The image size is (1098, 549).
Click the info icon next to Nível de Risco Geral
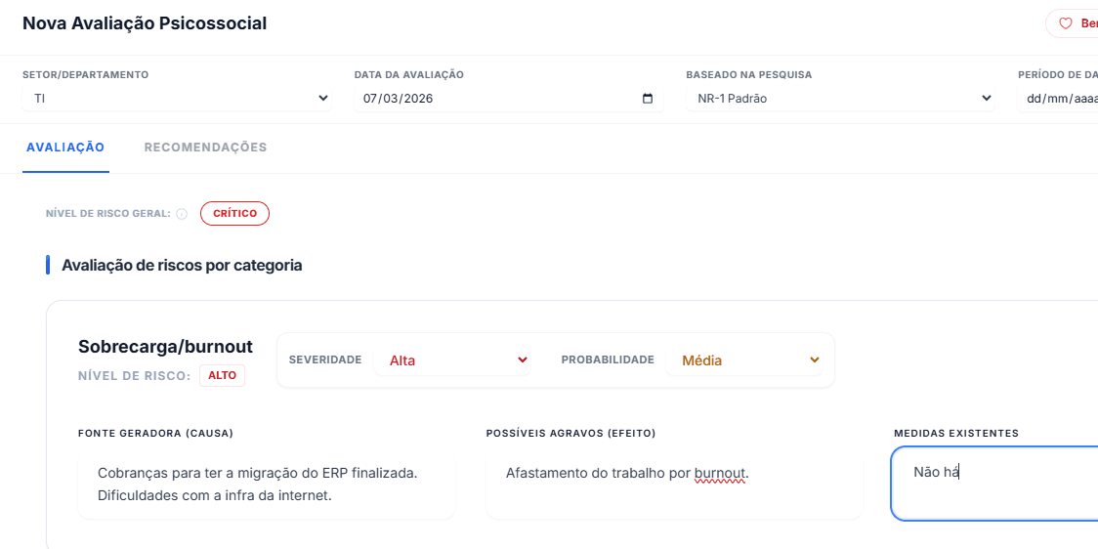[182, 214]
